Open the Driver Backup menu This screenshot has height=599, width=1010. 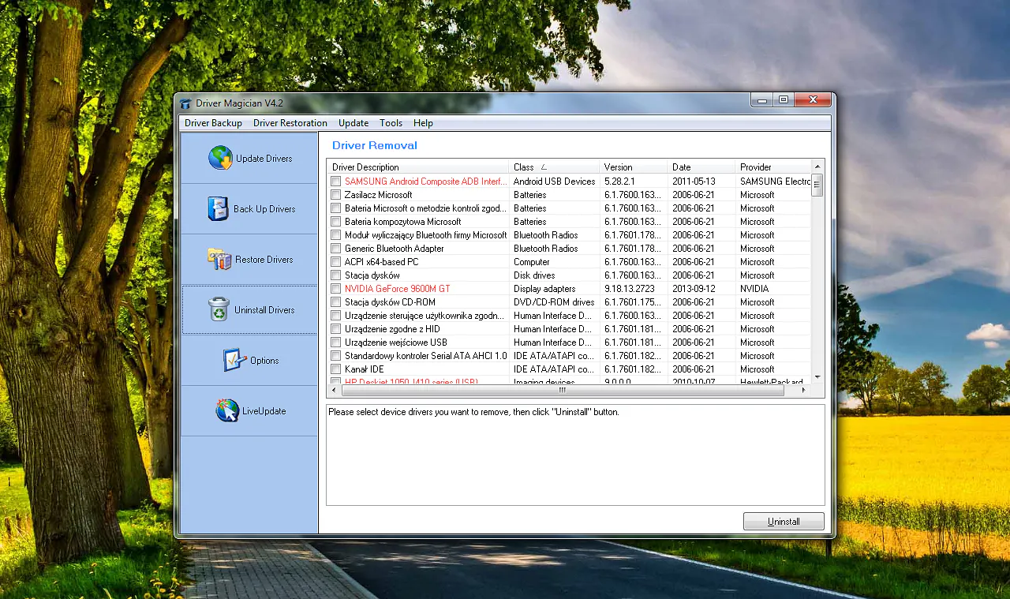(x=213, y=123)
